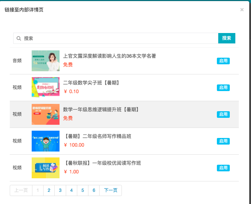Open orange thumbnail of 思维逻辑提升班
Image resolution: width=251 pixels, height=204 pixels.
pyautogui.click(x=46, y=114)
